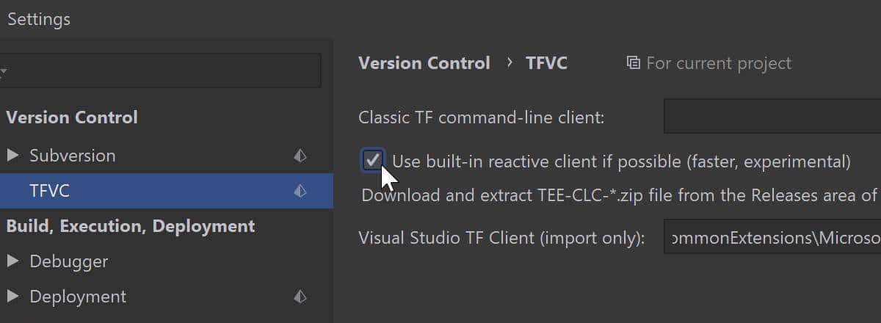The image size is (881, 323).
Task: Click the Visual Studio TF Client path field
Action: (771, 238)
